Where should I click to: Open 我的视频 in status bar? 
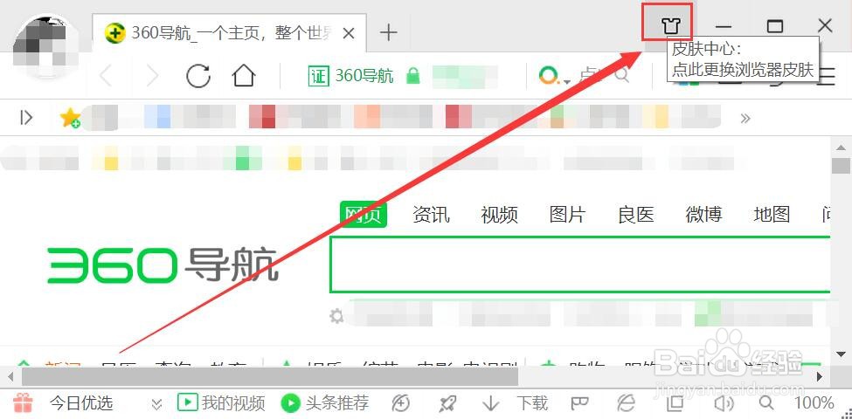221,403
